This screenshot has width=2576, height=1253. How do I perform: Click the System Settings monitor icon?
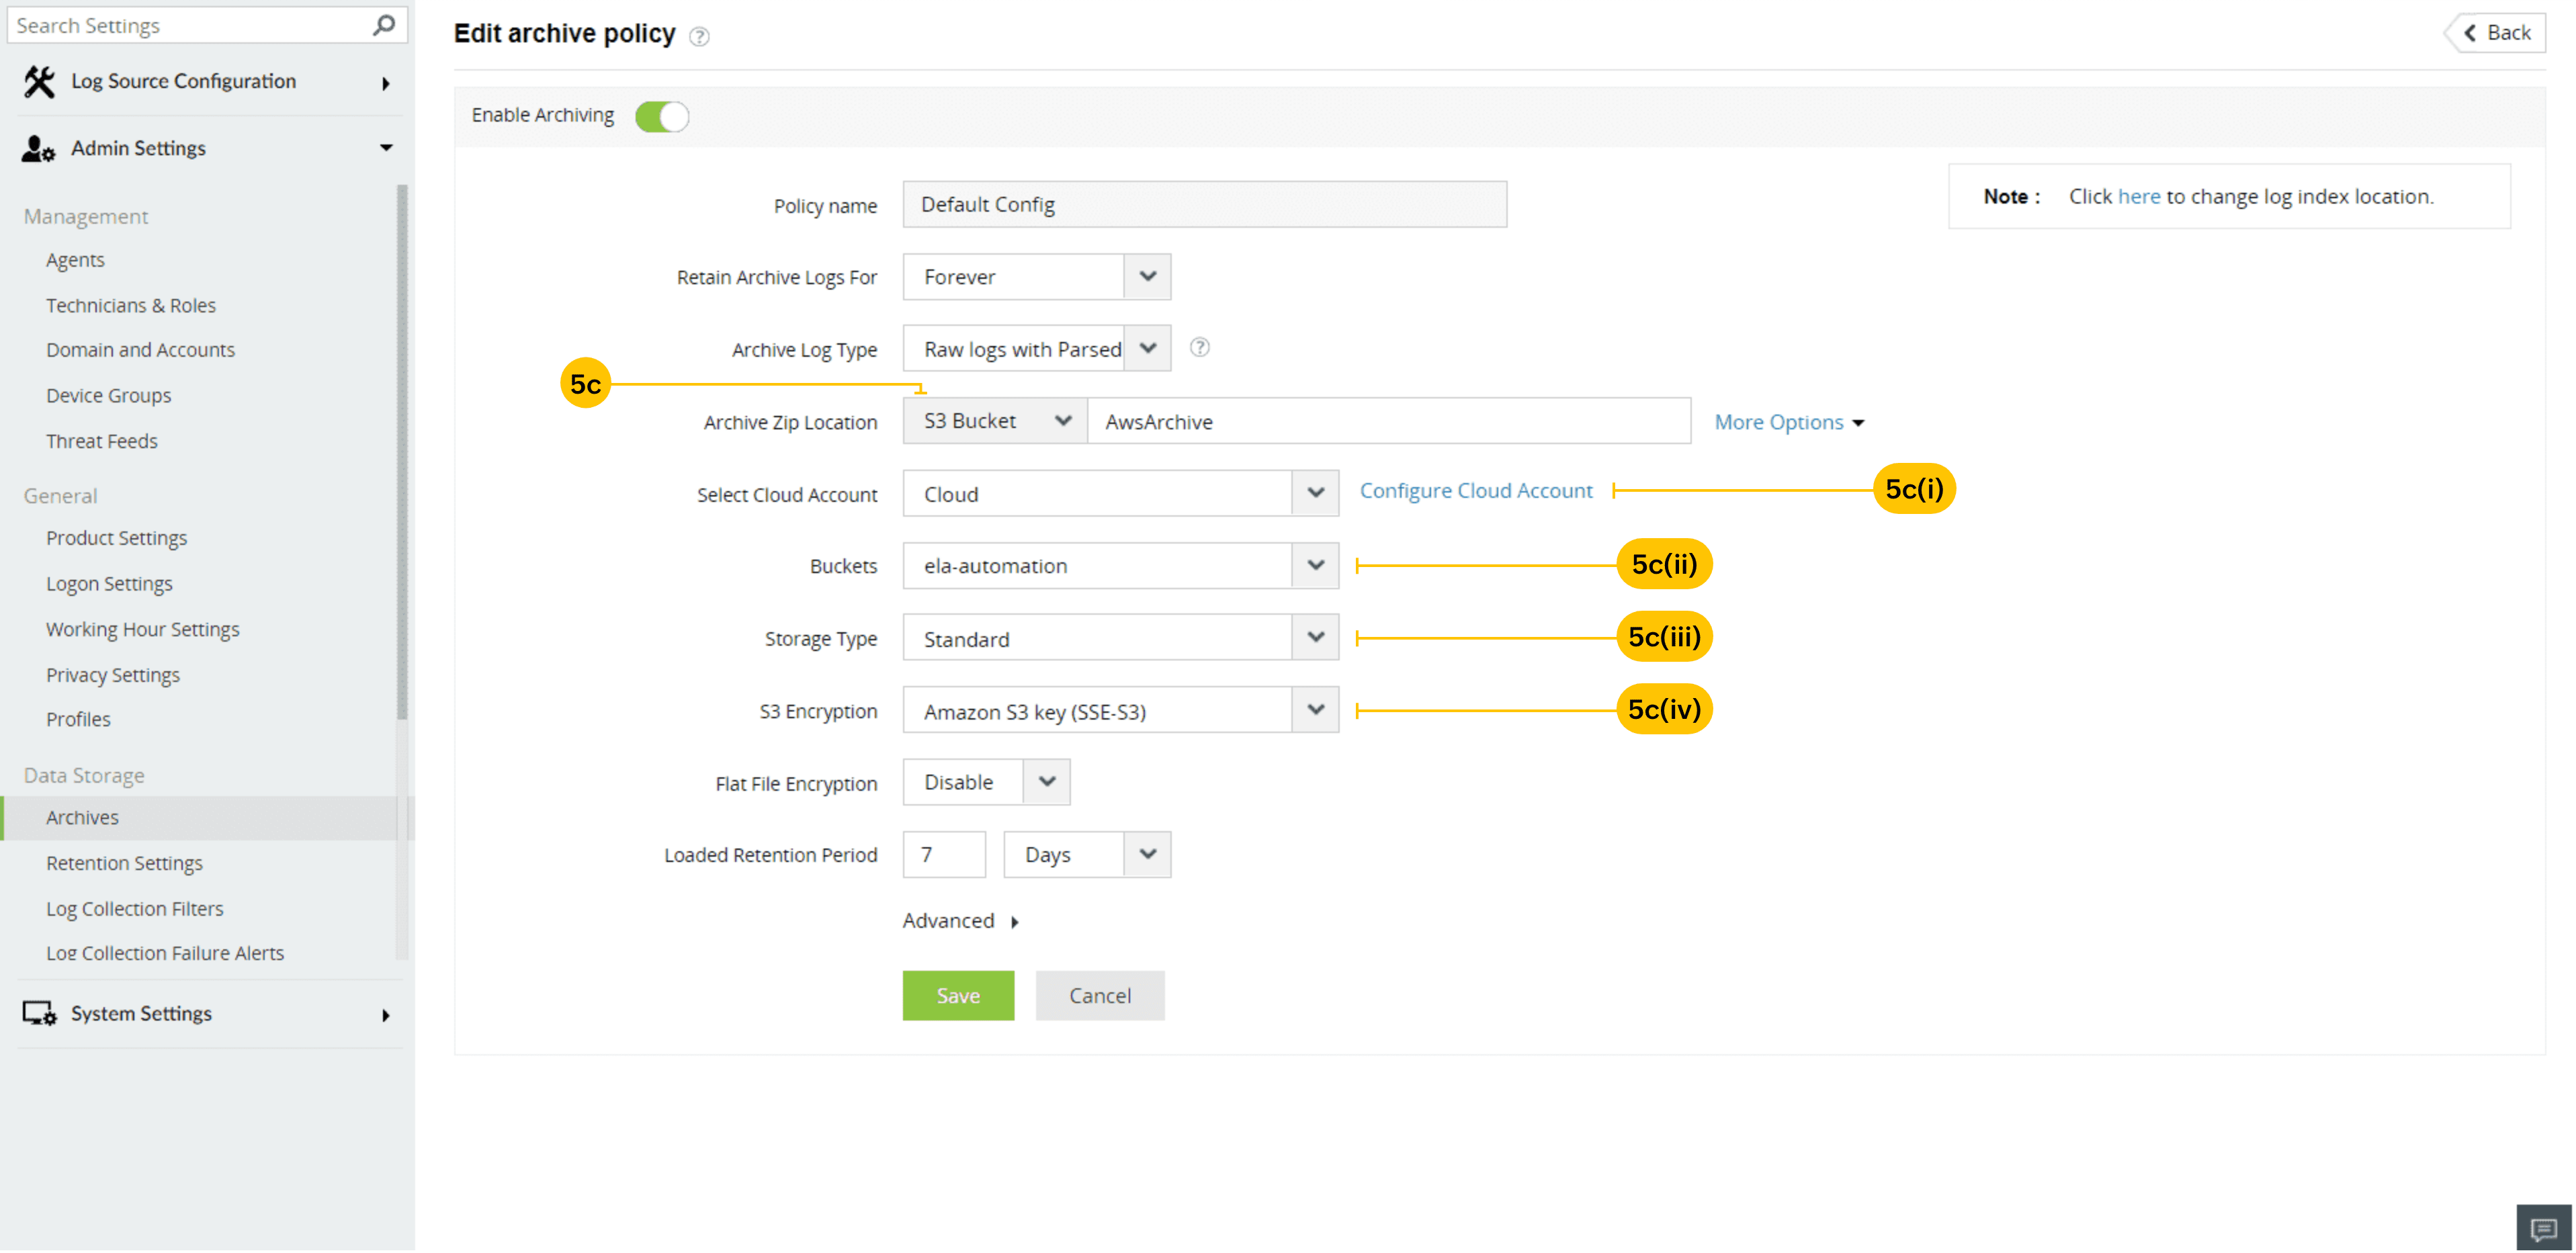39,1014
